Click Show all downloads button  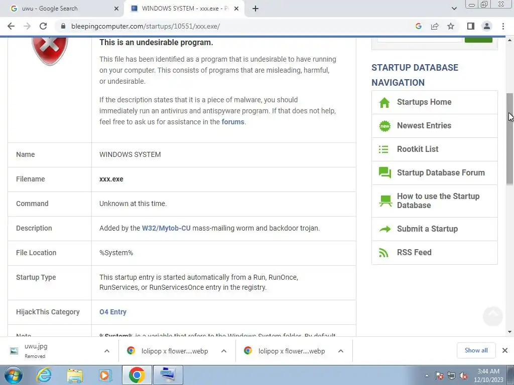tap(476, 350)
